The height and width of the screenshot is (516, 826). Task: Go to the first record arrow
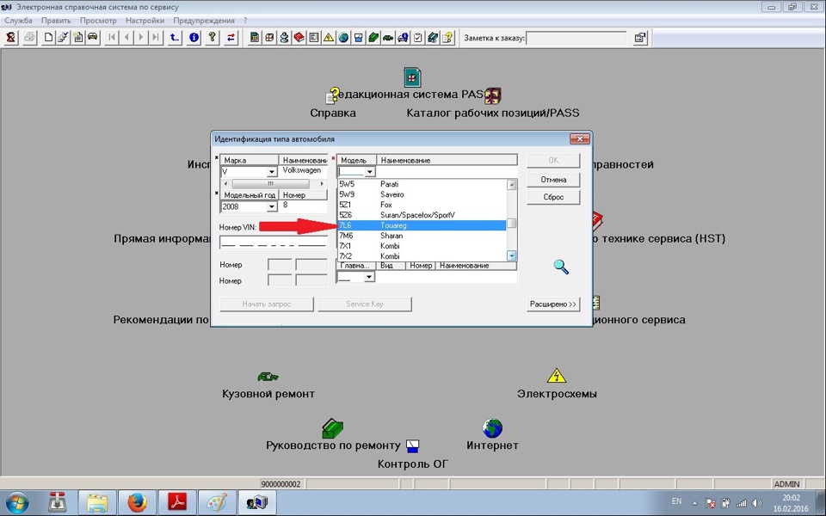pyautogui.click(x=112, y=37)
